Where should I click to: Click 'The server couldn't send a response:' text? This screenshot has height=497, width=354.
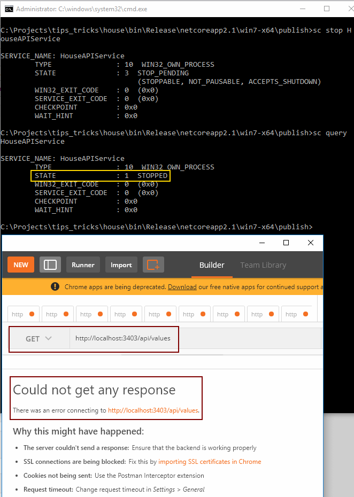[x=76, y=448]
